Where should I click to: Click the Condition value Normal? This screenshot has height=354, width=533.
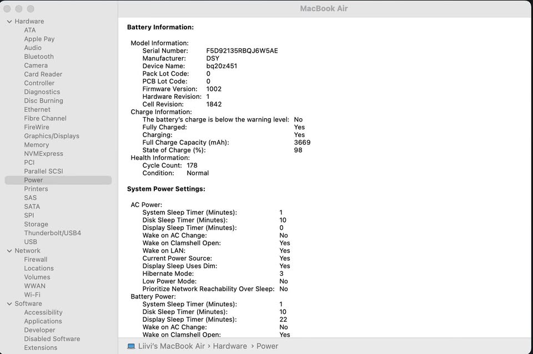(198, 173)
